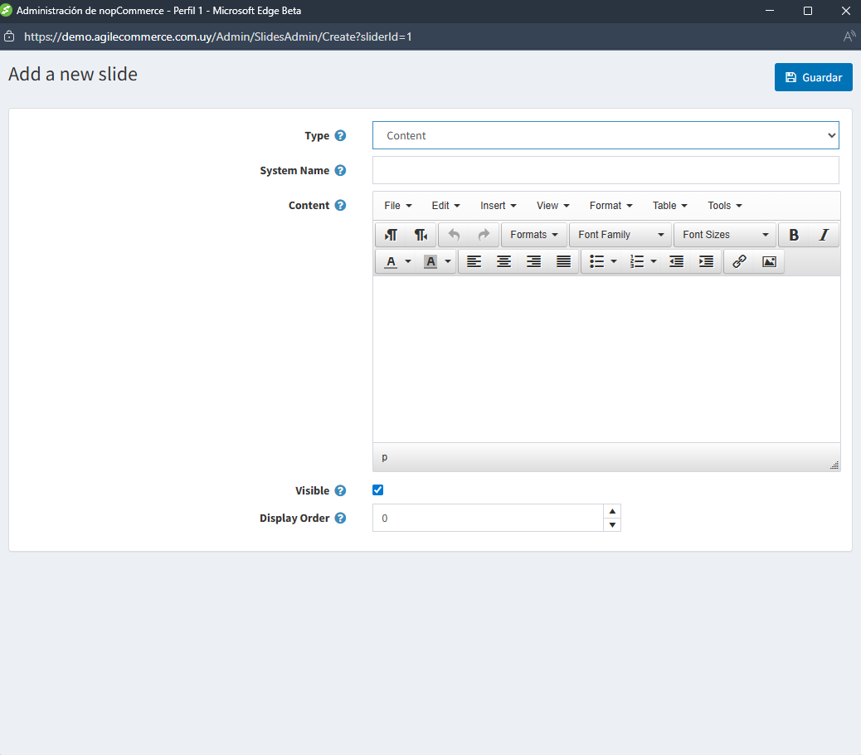Viewport: 861px width, 755px height.
Task: Open the Type dropdown showing Content
Action: click(x=606, y=135)
